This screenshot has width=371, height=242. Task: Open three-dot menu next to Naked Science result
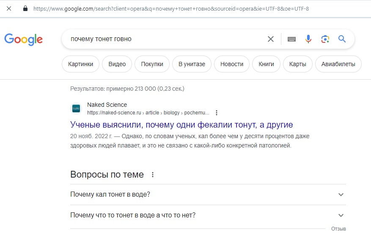(x=216, y=113)
